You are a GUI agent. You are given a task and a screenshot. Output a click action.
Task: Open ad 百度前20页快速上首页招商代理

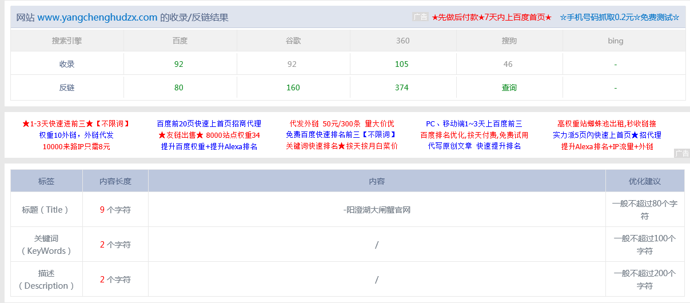coord(209,123)
